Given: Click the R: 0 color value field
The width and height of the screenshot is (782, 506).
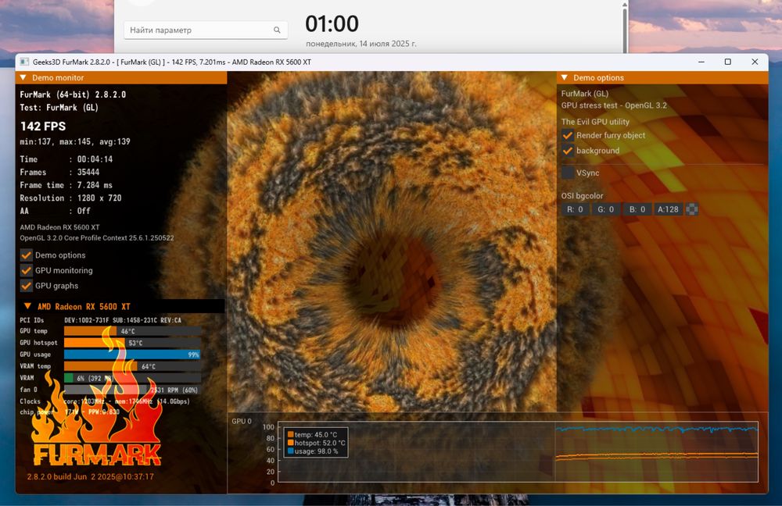Looking at the screenshot, I should coord(575,210).
